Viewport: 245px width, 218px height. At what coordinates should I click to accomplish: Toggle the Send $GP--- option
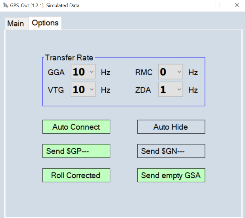(x=76, y=151)
